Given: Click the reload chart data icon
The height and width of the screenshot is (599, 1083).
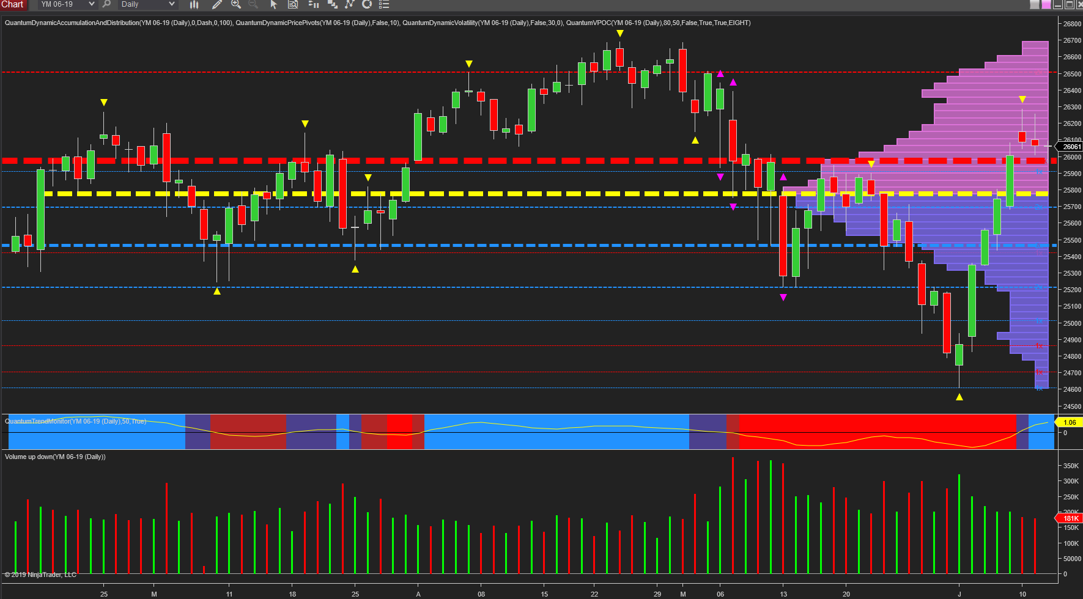Looking at the screenshot, I should [367, 4].
